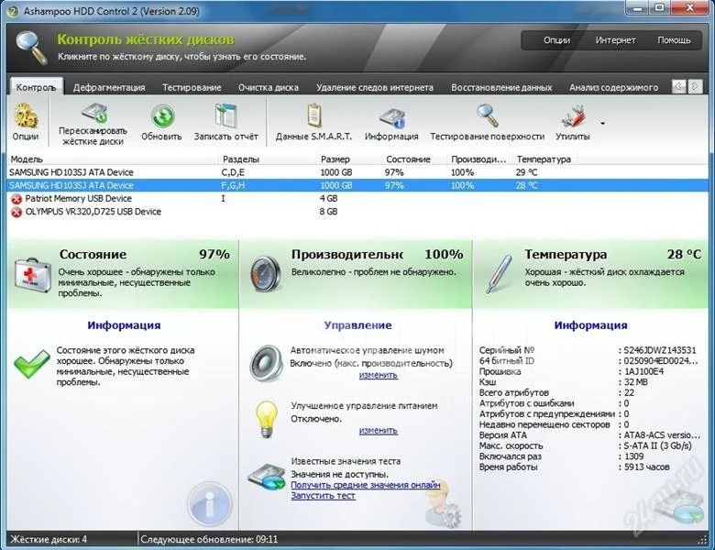Click the 29 °C temperature cell

(x=527, y=172)
